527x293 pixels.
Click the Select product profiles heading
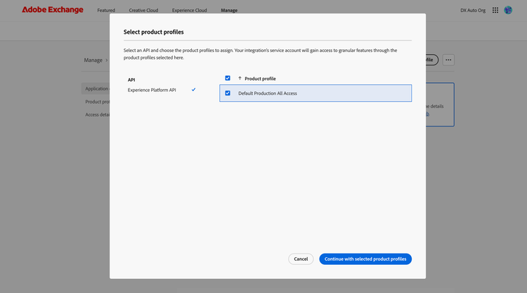pos(154,32)
